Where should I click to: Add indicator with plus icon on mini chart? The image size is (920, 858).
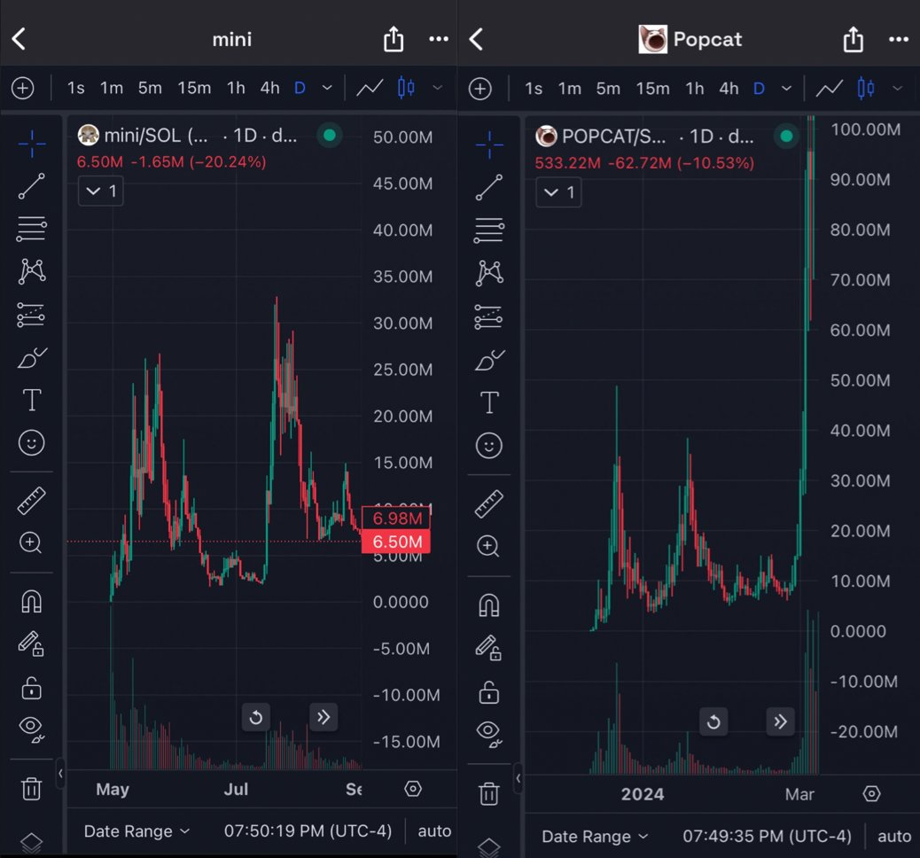pos(23,88)
